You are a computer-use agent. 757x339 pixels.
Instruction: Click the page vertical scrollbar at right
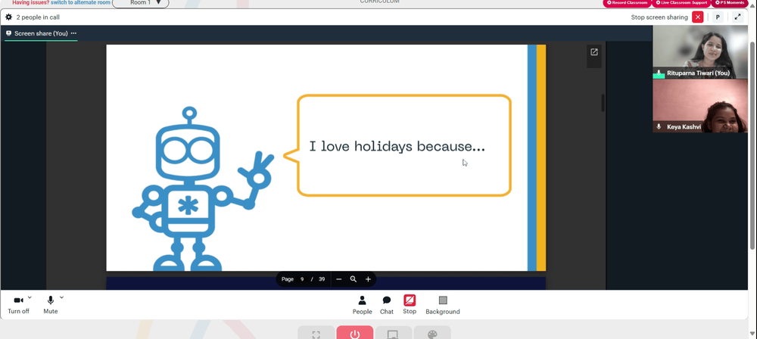coord(753,145)
